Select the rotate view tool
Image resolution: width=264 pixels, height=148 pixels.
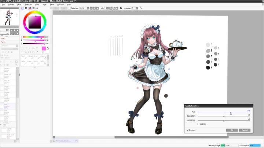click(x=29, y=52)
